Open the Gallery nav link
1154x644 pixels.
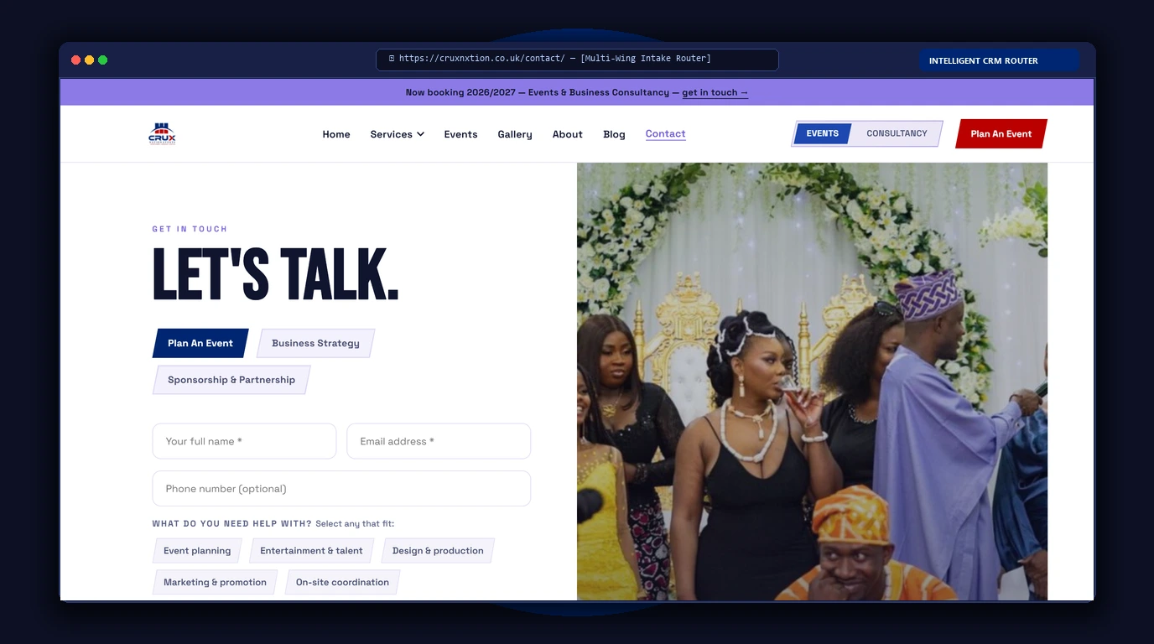tap(515, 134)
